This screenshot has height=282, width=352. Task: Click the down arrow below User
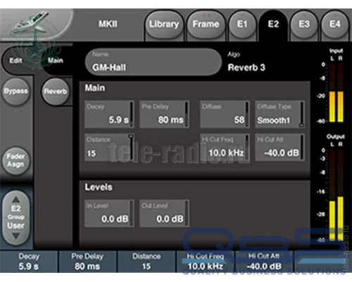(15, 235)
